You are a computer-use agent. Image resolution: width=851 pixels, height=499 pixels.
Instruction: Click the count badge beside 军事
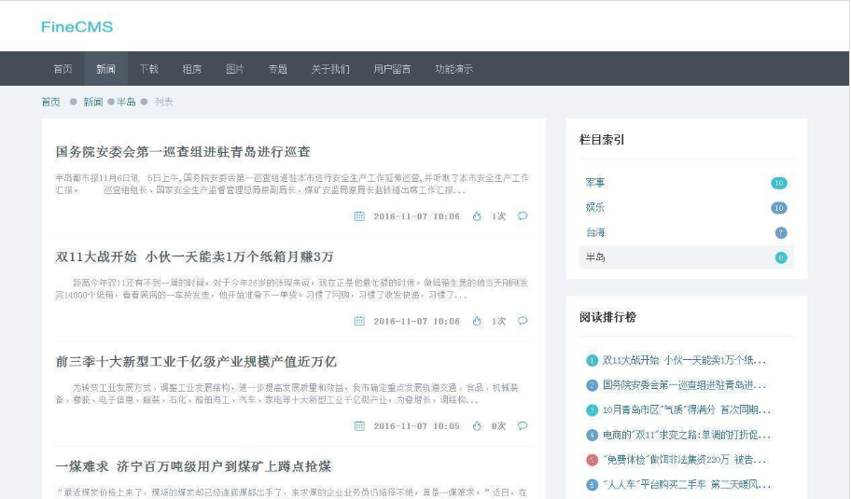point(779,183)
